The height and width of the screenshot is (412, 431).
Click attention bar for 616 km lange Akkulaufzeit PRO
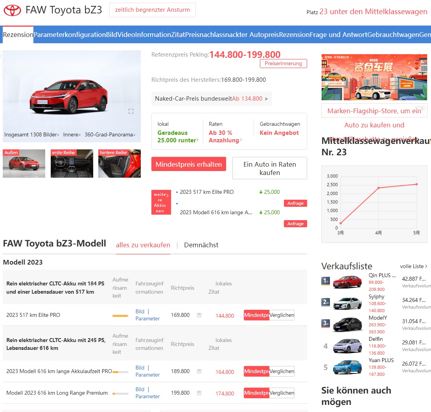coord(120,372)
